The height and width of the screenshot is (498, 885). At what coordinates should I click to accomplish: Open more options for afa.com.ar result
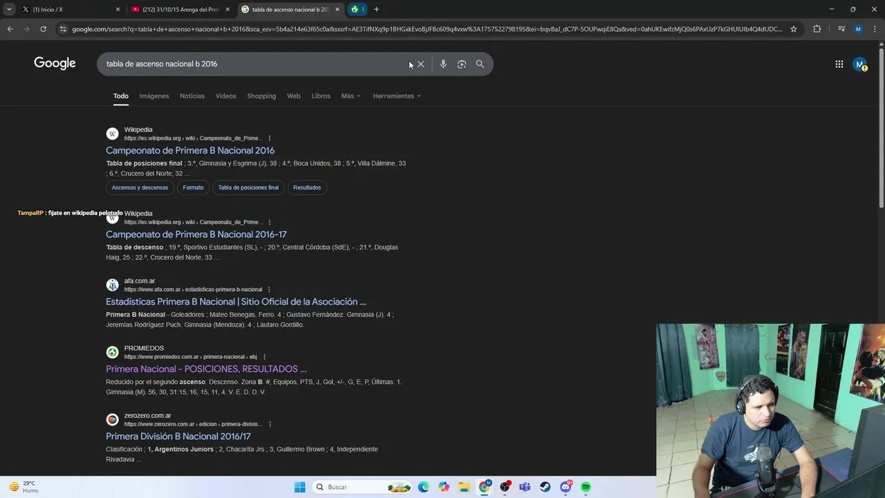tap(269, 289)
